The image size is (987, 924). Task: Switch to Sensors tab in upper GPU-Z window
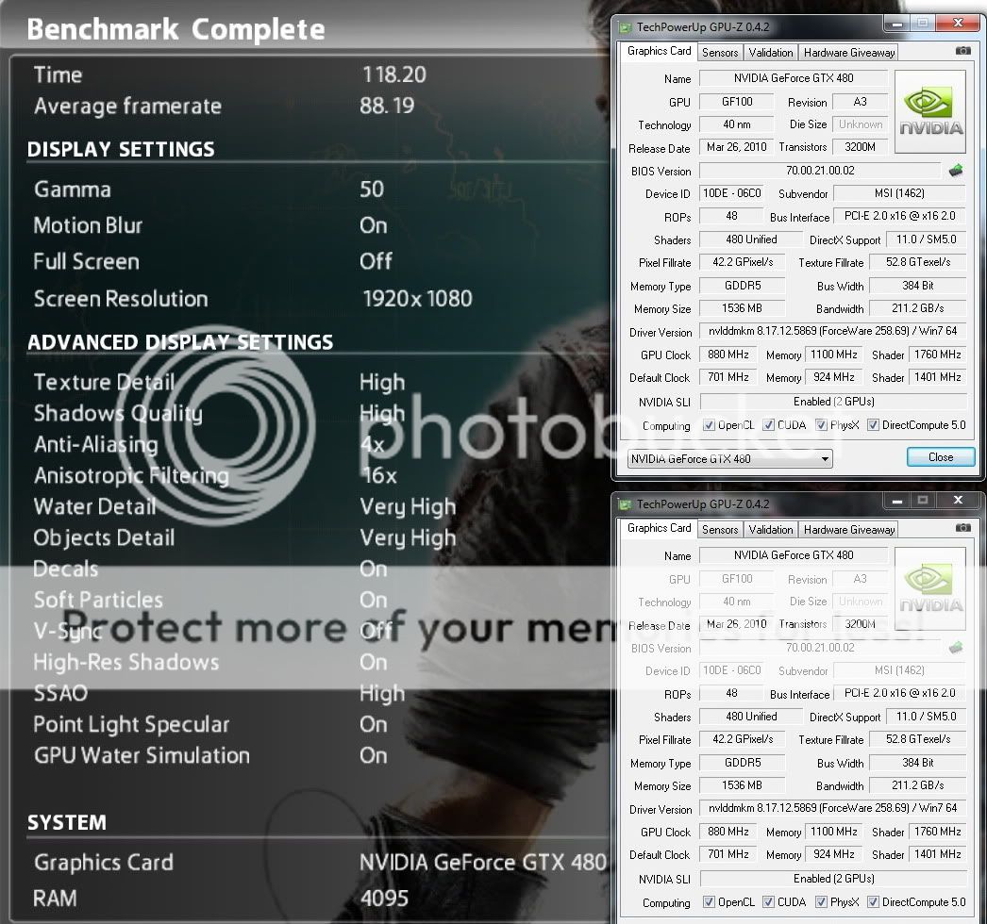pos(720,53)
